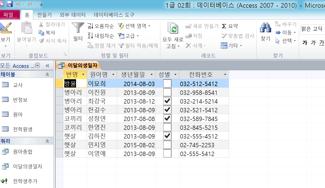Click the 찾기 binoculars icon

(x=265, y=28)
